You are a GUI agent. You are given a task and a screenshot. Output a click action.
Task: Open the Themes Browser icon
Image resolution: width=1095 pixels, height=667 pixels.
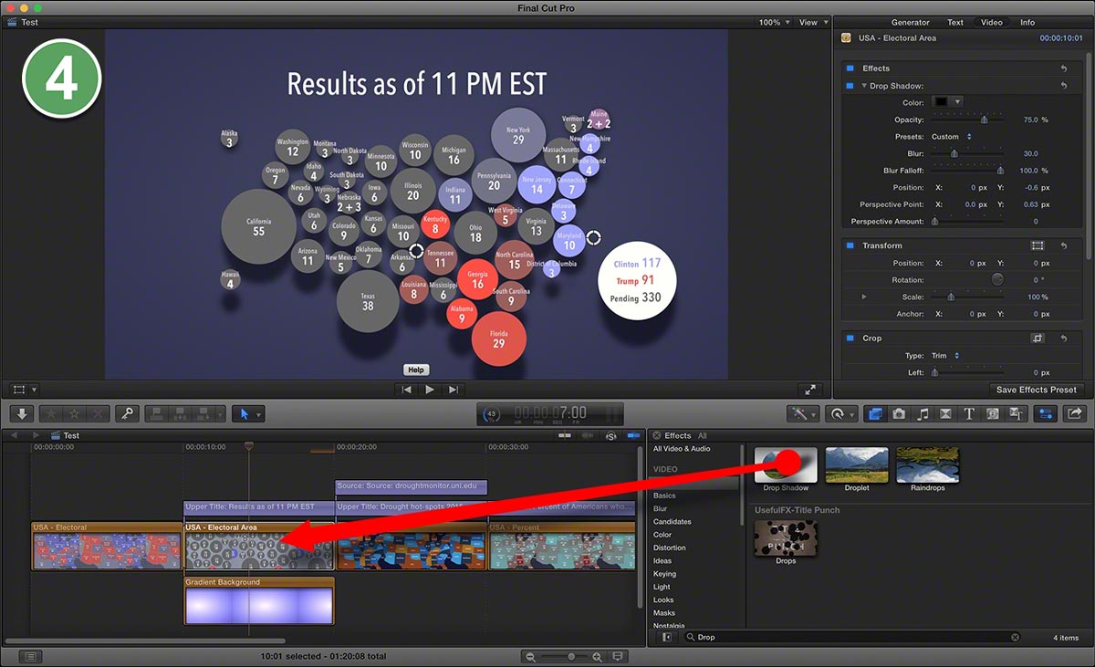point(1015,413)
